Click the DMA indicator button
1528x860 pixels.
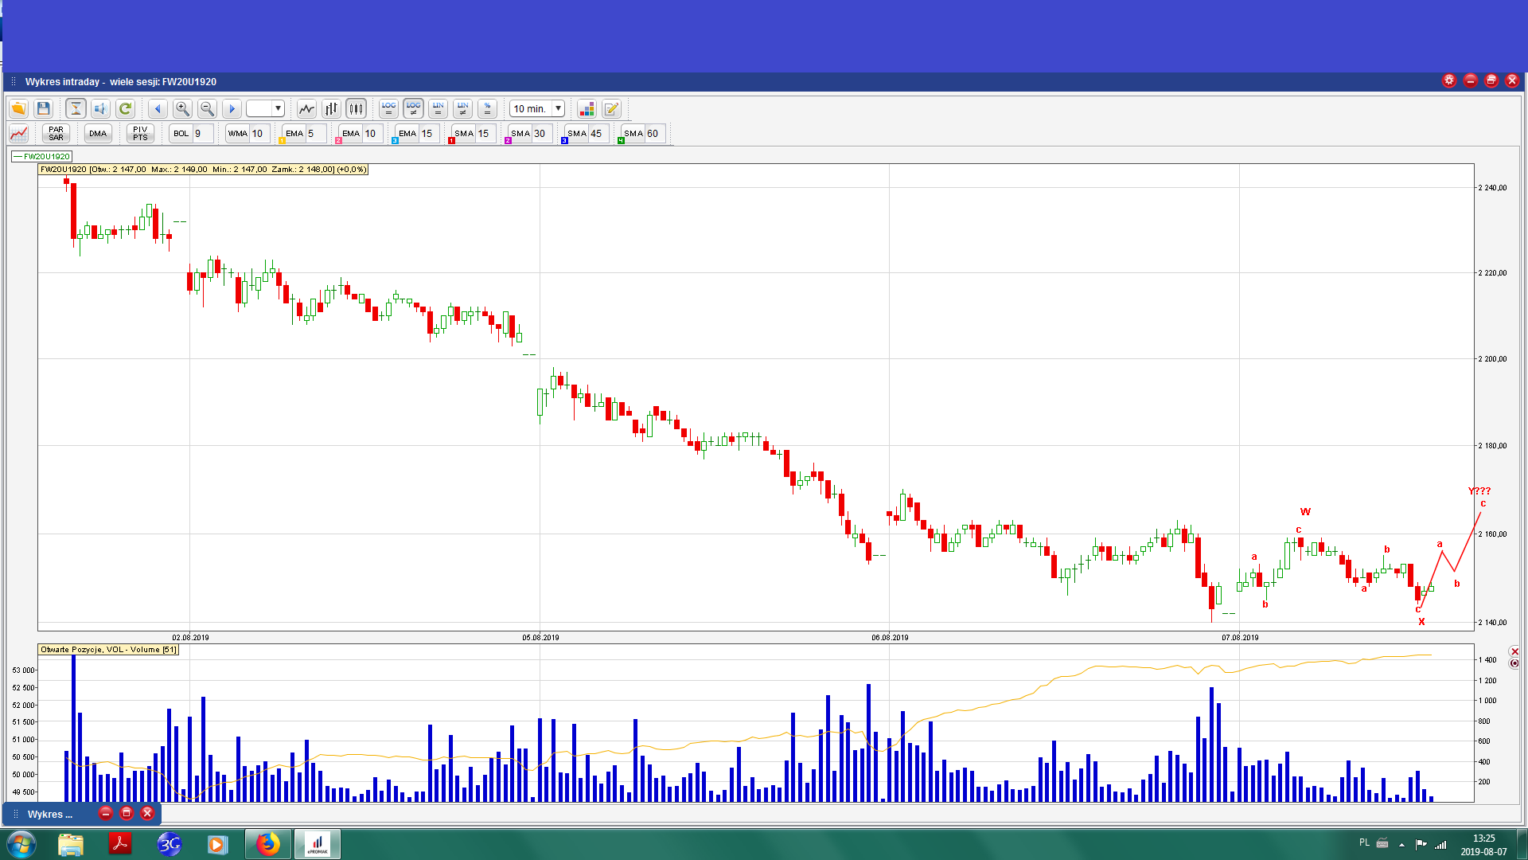pyautogui.click(x=98, y=133)
